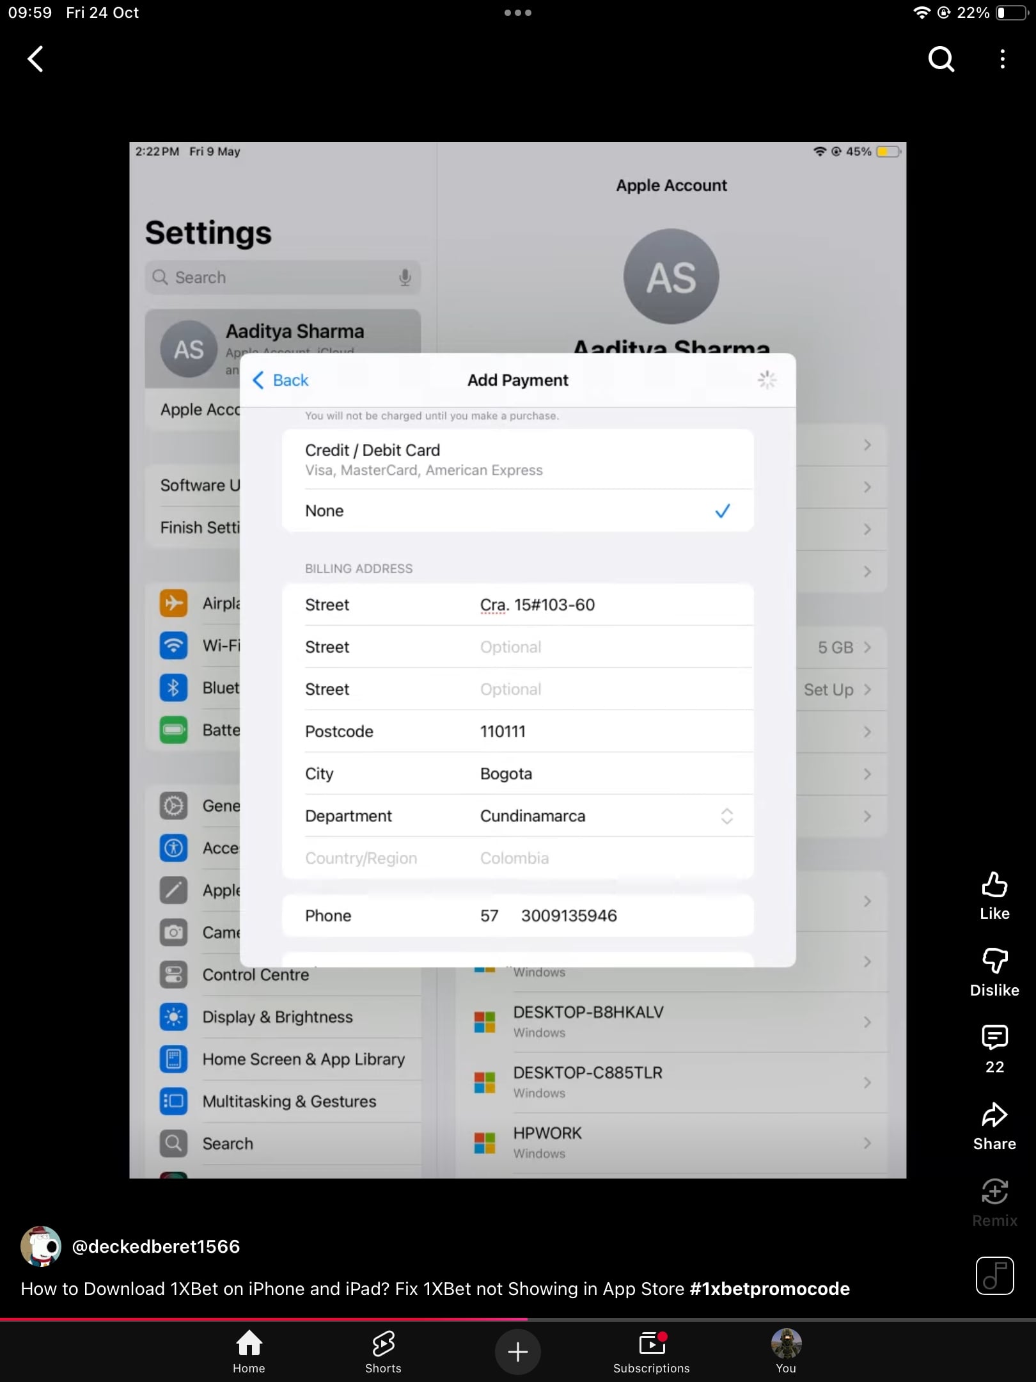Expand the DESKTOP-B8HKALV device chevron

867,1022
